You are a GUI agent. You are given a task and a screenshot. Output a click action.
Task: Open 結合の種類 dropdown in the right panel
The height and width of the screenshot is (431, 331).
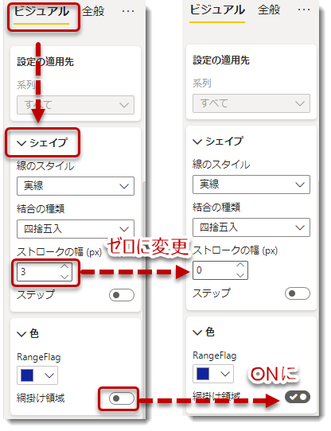[x=251, y=227]
